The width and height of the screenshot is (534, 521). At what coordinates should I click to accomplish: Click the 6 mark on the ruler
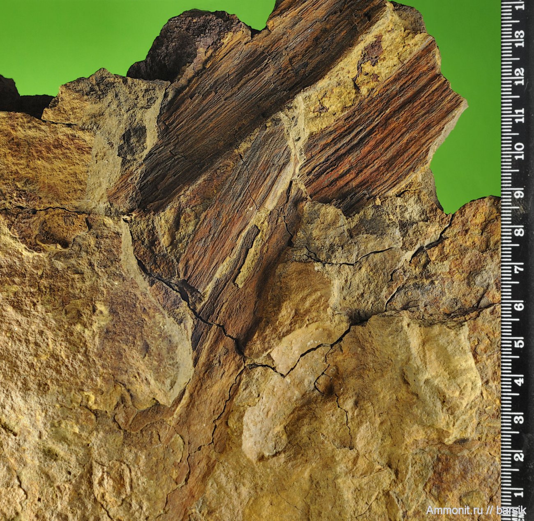[520, 306]
